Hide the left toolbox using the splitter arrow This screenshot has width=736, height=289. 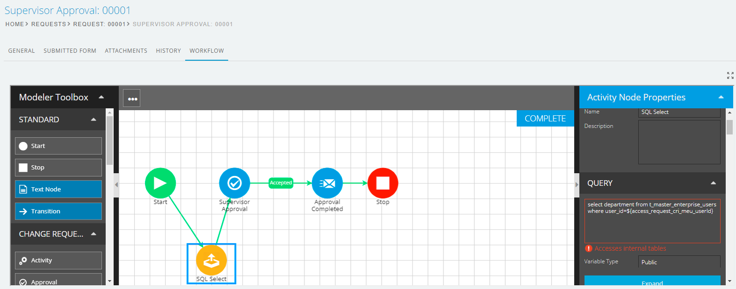(116, 184)
